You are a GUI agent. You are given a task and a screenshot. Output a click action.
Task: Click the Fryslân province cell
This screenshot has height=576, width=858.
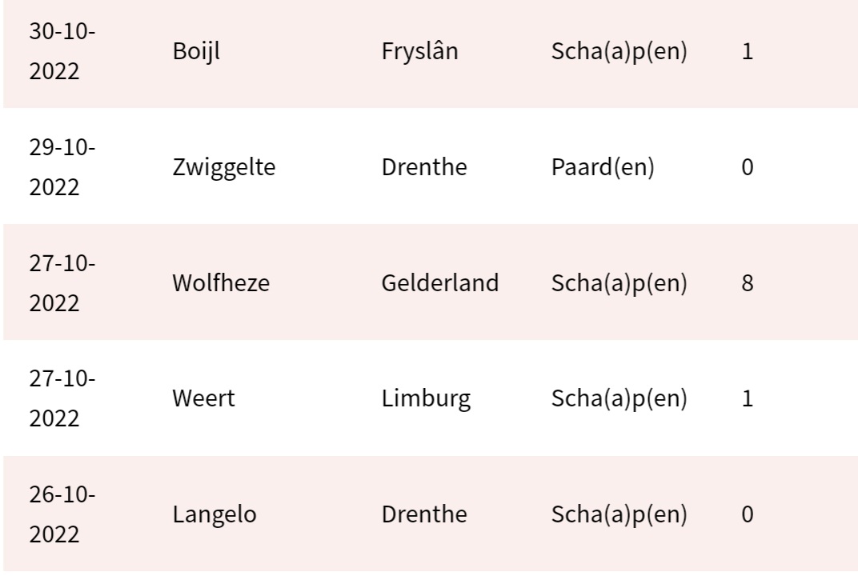click(420, 54)
